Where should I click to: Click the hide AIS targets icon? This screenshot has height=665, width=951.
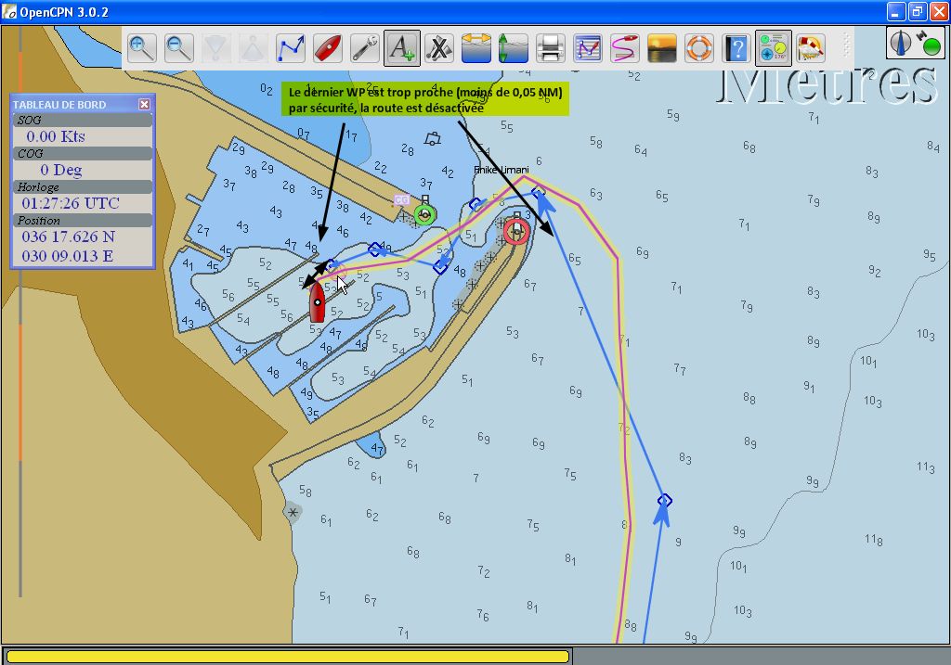[x=439, y=47]
